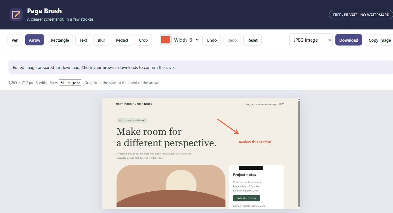The width and height of the screenshot is (393, 213).
Task: Click the Page Brush title text
Action: tap(44, 11)
